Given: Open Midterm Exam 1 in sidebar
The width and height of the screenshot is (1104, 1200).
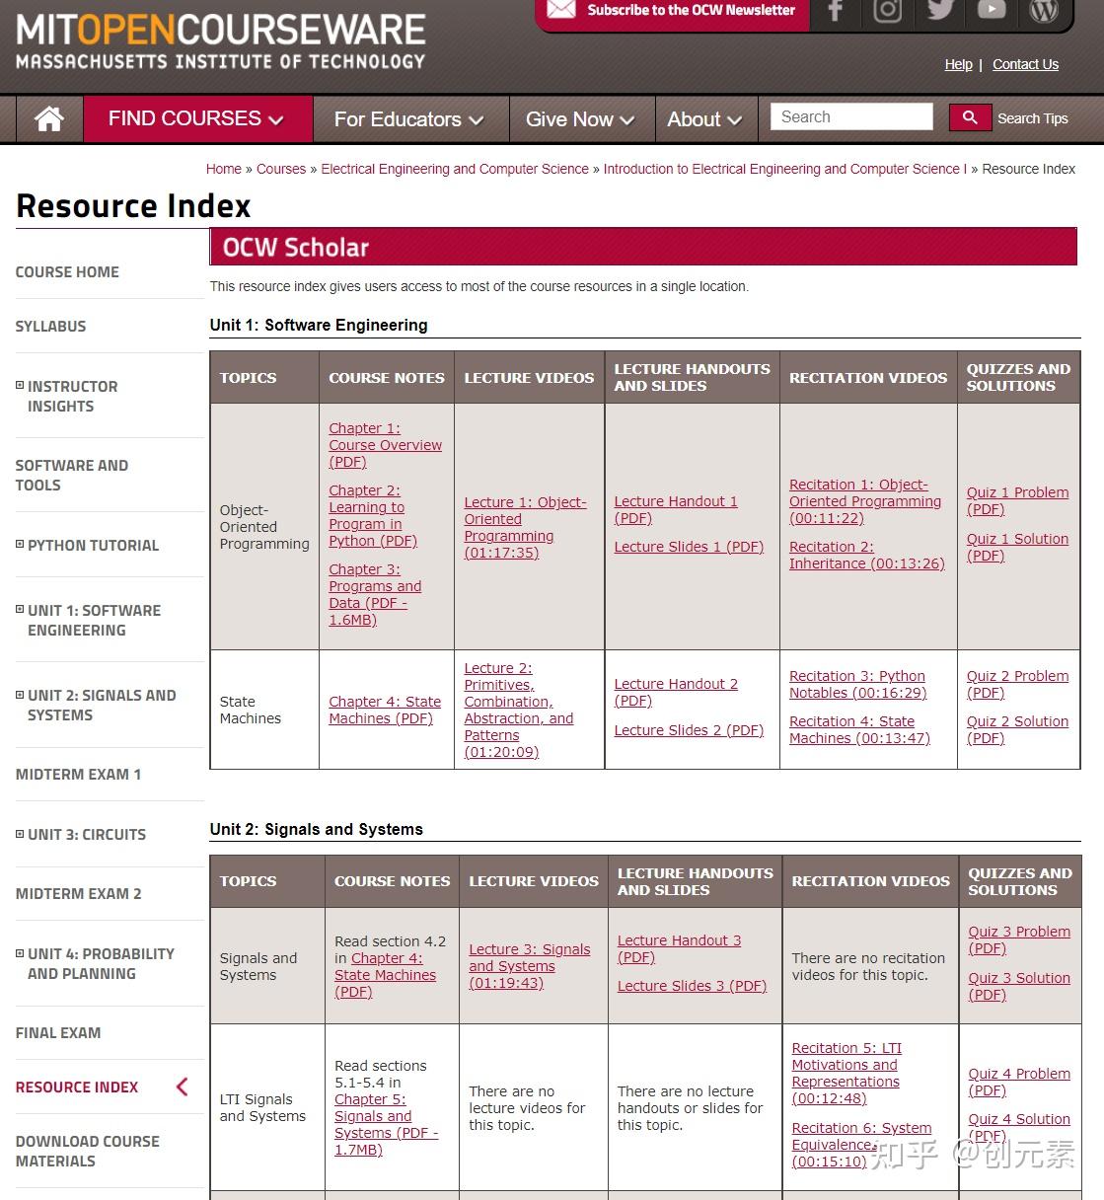Looking at the screenshot, I should pyautogui.click(x=78, y=774).
